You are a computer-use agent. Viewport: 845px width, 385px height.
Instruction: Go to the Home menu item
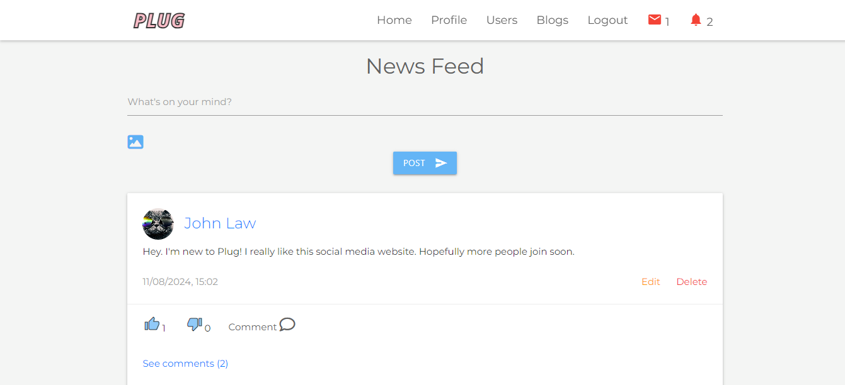[x=394, y=20]
